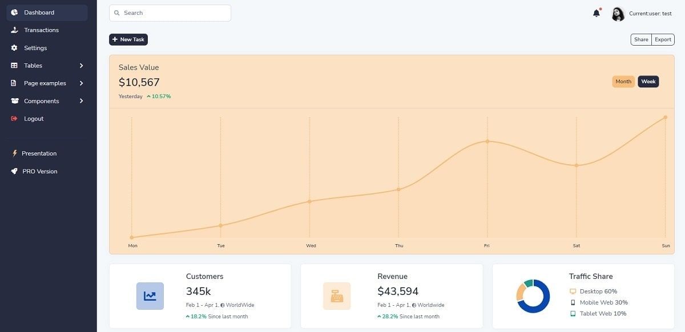Click the Settings gear icon

click(x=14, y=47)
